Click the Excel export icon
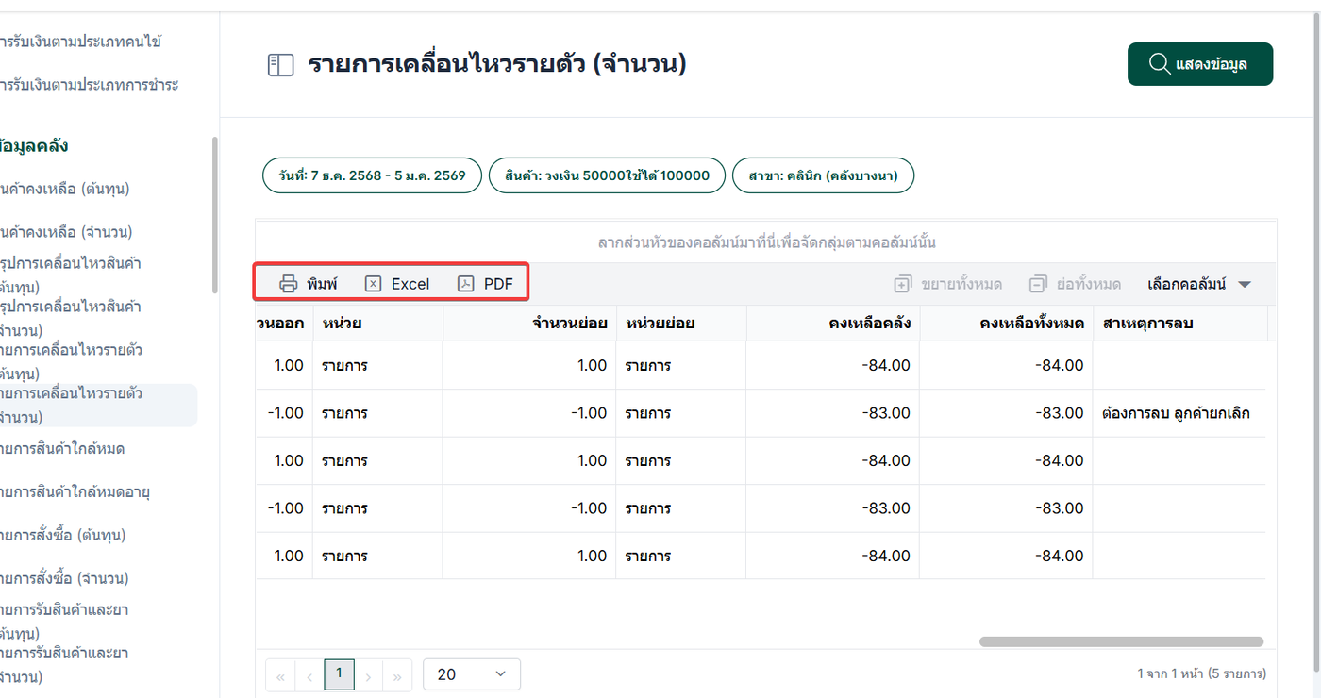 click(x=374, y=284)
